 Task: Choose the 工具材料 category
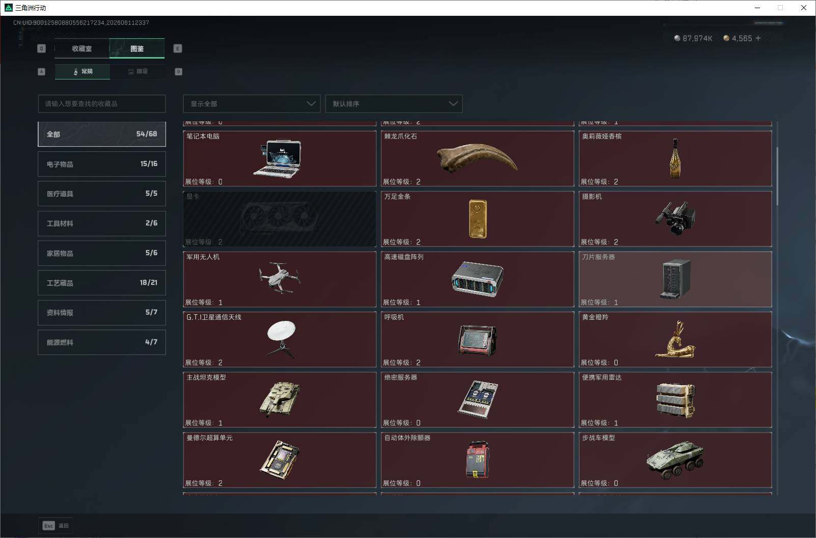(x=102, y=223)
